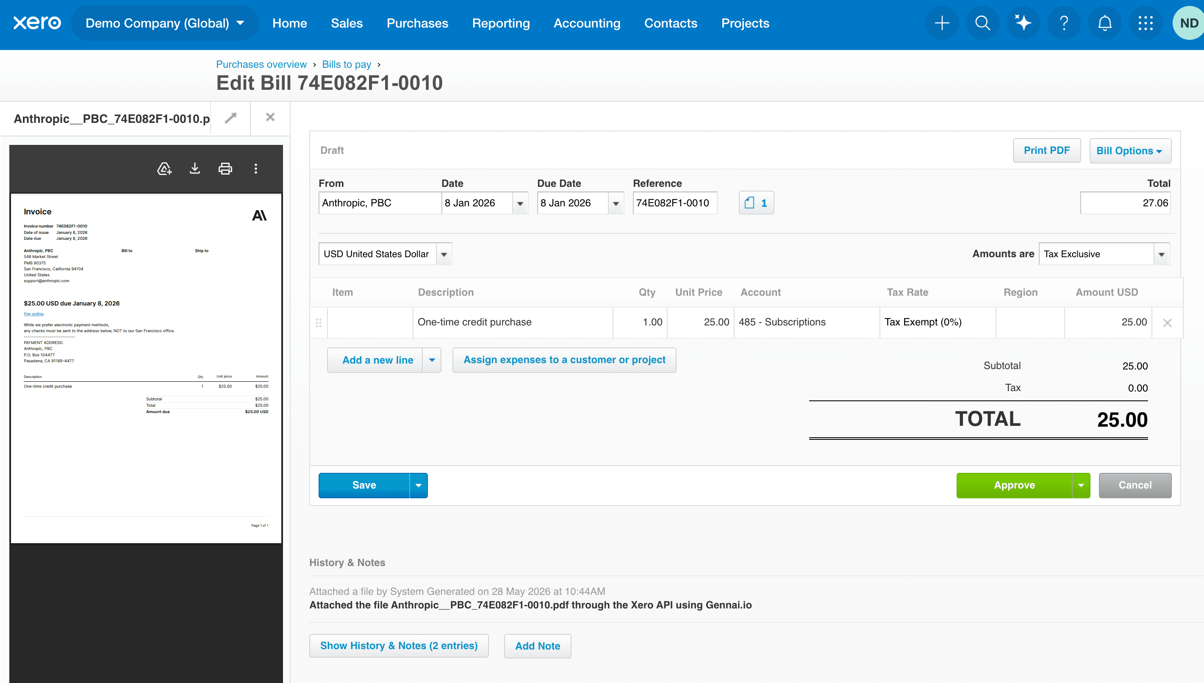Expand the Bill Options menu
Screen dimensions: 1204x683
(x=1130, y=150)
